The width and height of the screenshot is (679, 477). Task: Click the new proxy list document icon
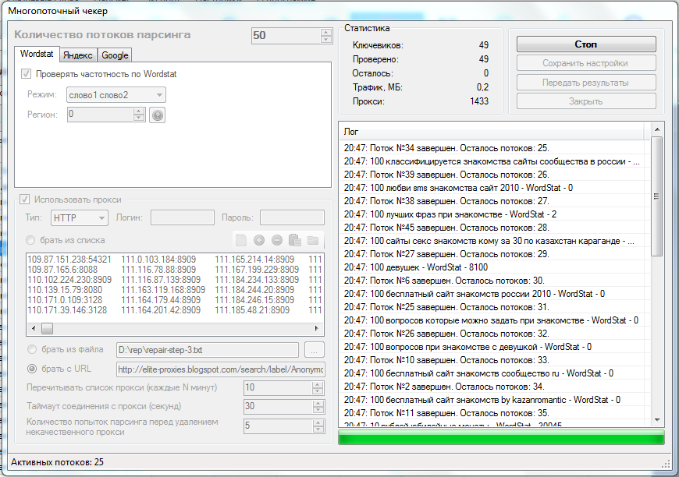[242, 240]
